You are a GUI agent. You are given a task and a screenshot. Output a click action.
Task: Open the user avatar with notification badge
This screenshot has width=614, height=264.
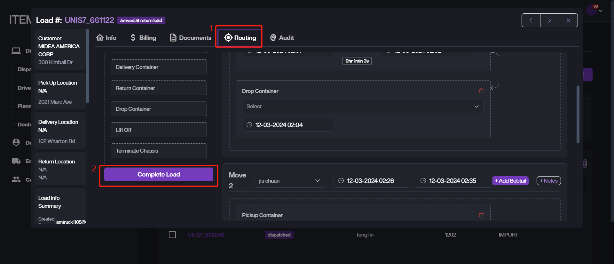point(591,10)
